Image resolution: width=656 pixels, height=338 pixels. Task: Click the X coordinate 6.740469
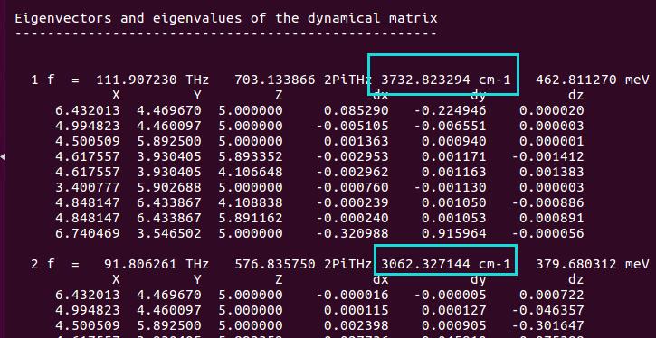[88, 233]
